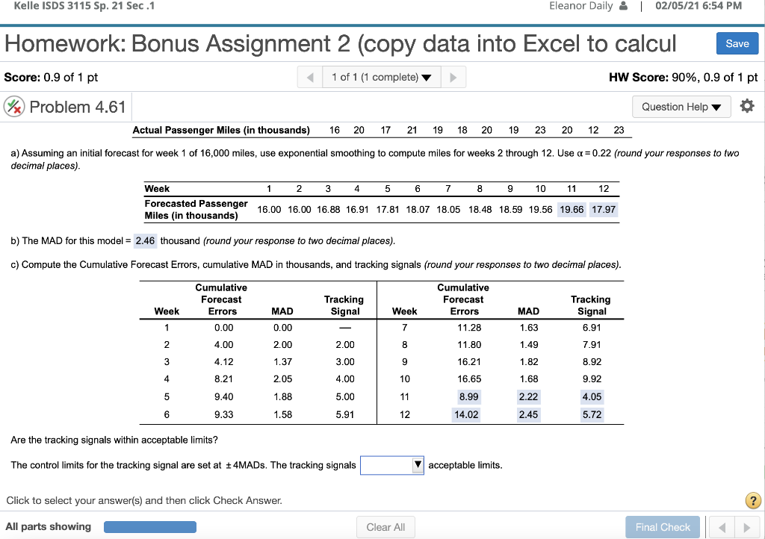Open the settings gear icon
Image resolution: width=765 pixels, height=539 pixels.
click(x=747, y=106)
